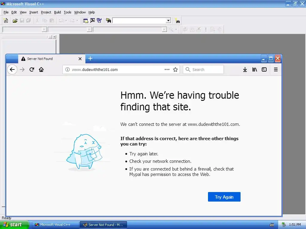Open the File menu
The width and height of the screenshot is (306, 229).
point(6,12)
